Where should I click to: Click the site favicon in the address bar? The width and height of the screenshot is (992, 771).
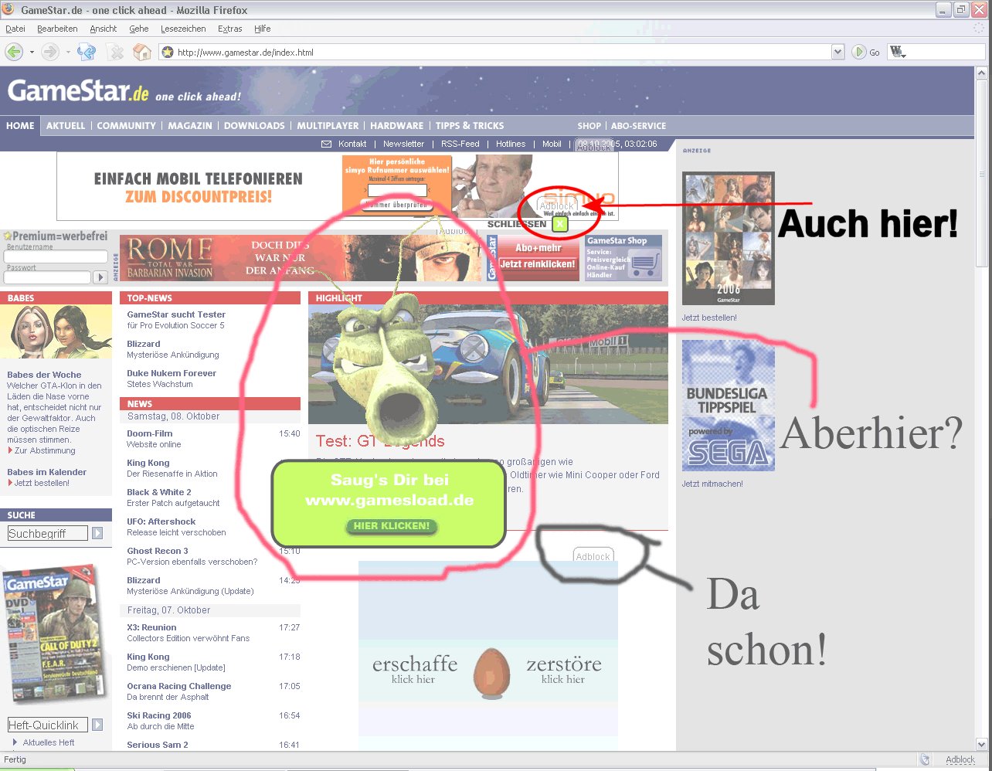tap(167, 53)
